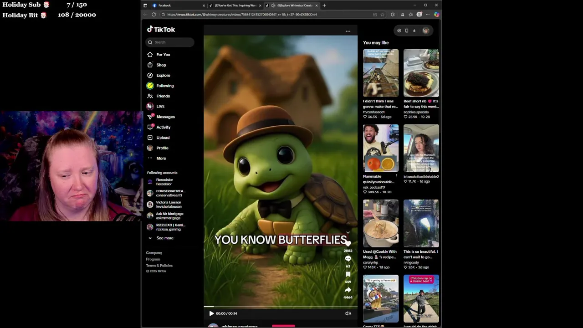This screenshot has width=583, height=328.
Task: Share the video with arrow icon
Action: (348, 290)
